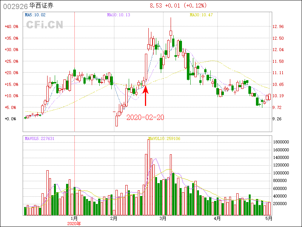Click the 1800000 volume axis value

click(x=281, y=142)
